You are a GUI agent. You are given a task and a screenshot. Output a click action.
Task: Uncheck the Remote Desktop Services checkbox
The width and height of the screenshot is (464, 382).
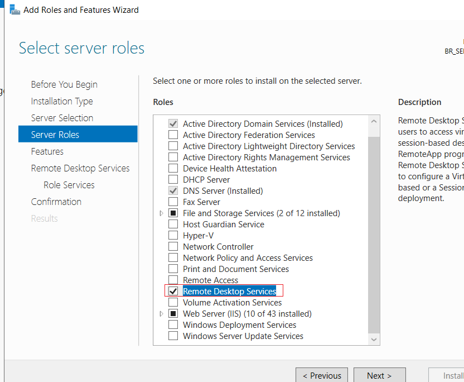(173, 292)
